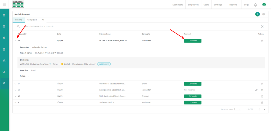Switch to the All tab
This screenshot has height=131, width=271.
point(43,20)
